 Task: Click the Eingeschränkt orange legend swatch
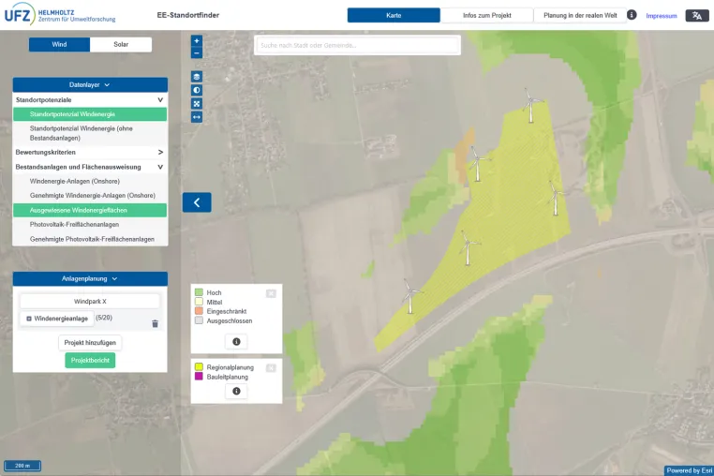click(x=199, y=311)
